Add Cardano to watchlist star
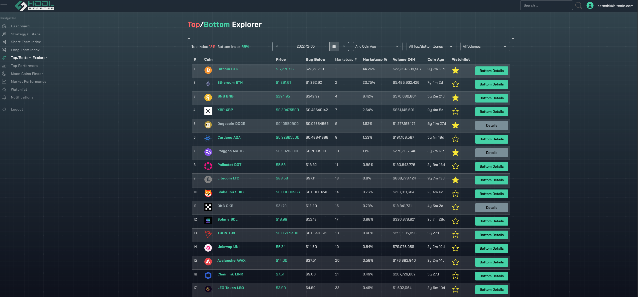This screenshot has width=638, height=297. tap(455, 139)
